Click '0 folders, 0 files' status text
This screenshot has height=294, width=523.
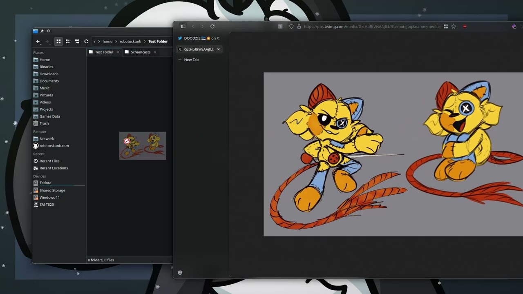101,260
